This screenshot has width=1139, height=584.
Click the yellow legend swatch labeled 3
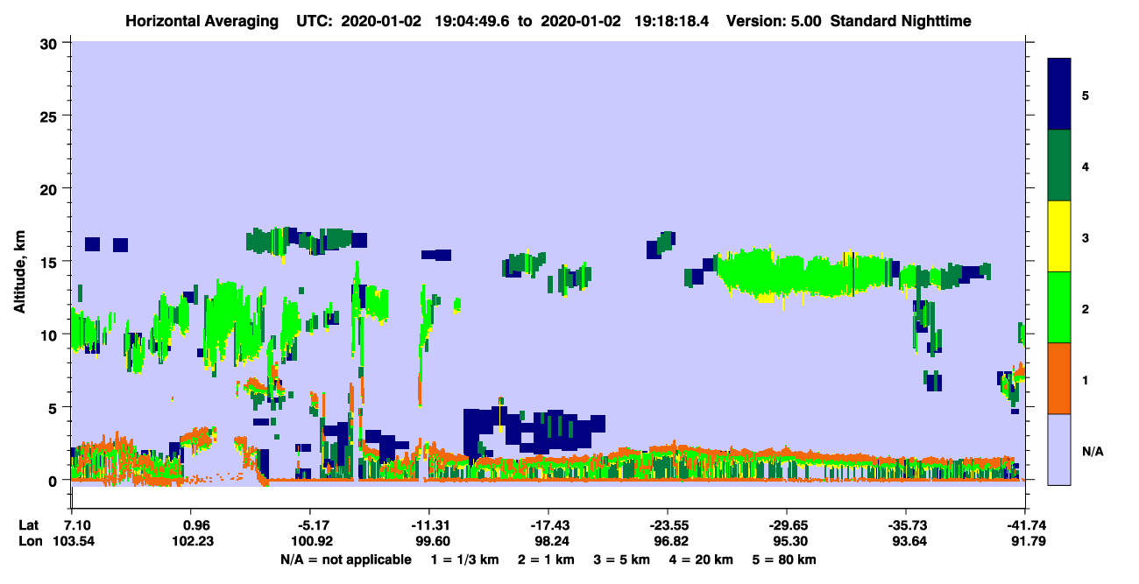pyautogui.click(x=1059, y=236)
